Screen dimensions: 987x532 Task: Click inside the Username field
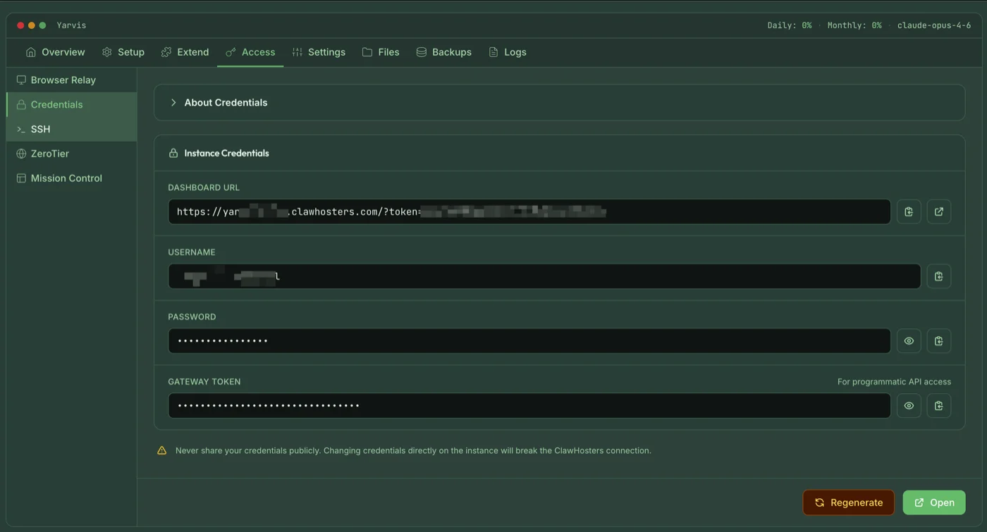tap(493, 276)
